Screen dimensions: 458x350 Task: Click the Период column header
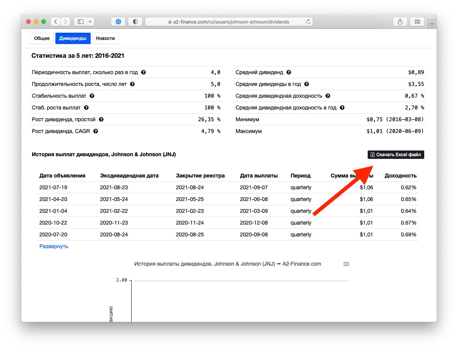click(x=301, y=176)
